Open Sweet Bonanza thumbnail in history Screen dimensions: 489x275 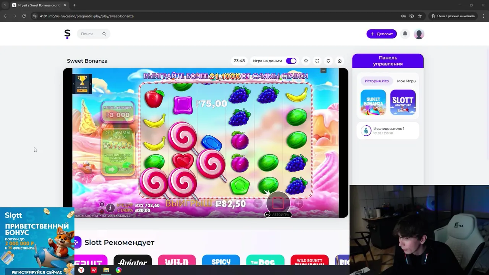tap(373, 102)
